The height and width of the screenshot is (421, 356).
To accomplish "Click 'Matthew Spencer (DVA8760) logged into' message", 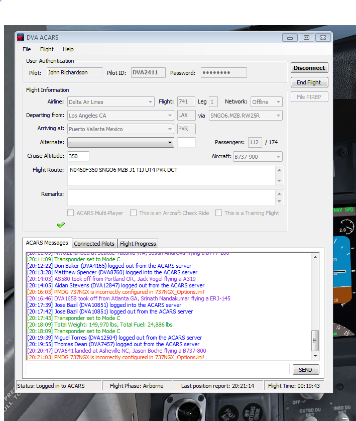I will 112,272.
